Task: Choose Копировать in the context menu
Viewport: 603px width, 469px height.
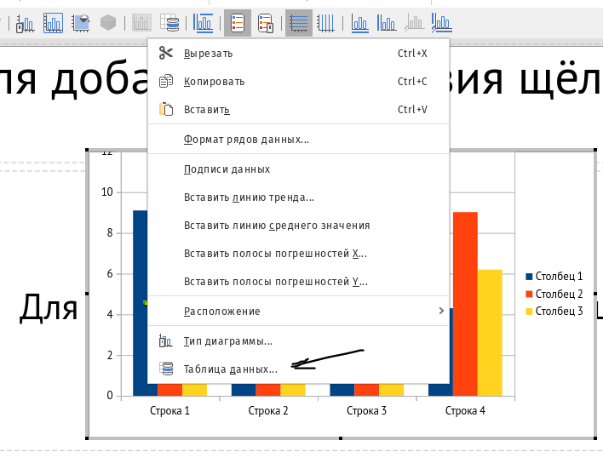Action: (298, 82)
